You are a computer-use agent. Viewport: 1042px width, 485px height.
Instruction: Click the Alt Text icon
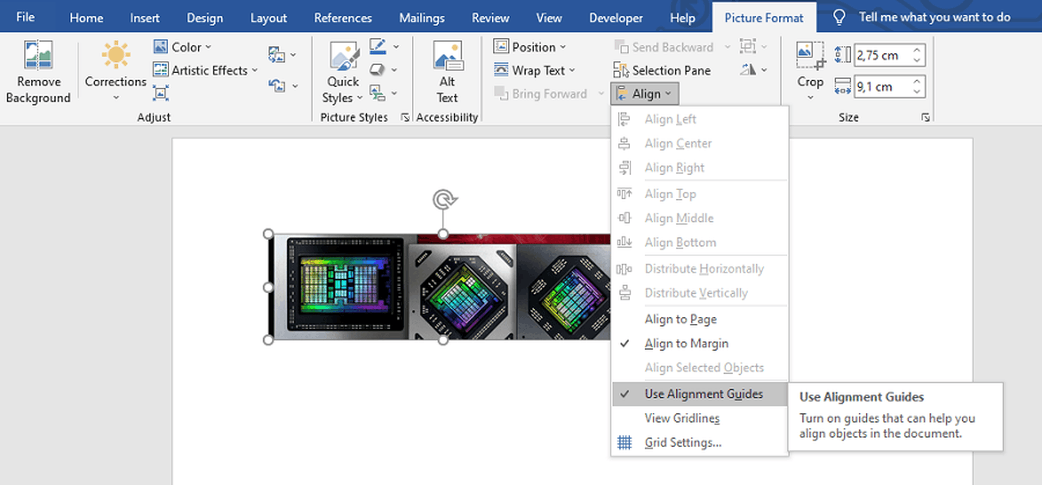coord(447,56)
